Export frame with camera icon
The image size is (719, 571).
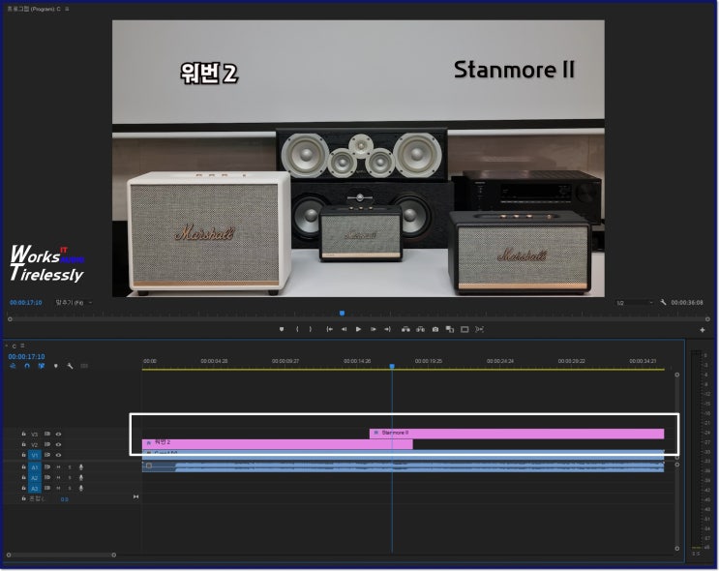[x=435, y=329]
